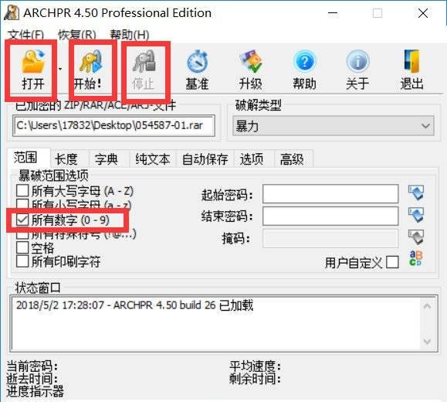The width and height of the screenshot is (447, 402).
Task: Minimize the ARCHPR window
Action: 333,13
